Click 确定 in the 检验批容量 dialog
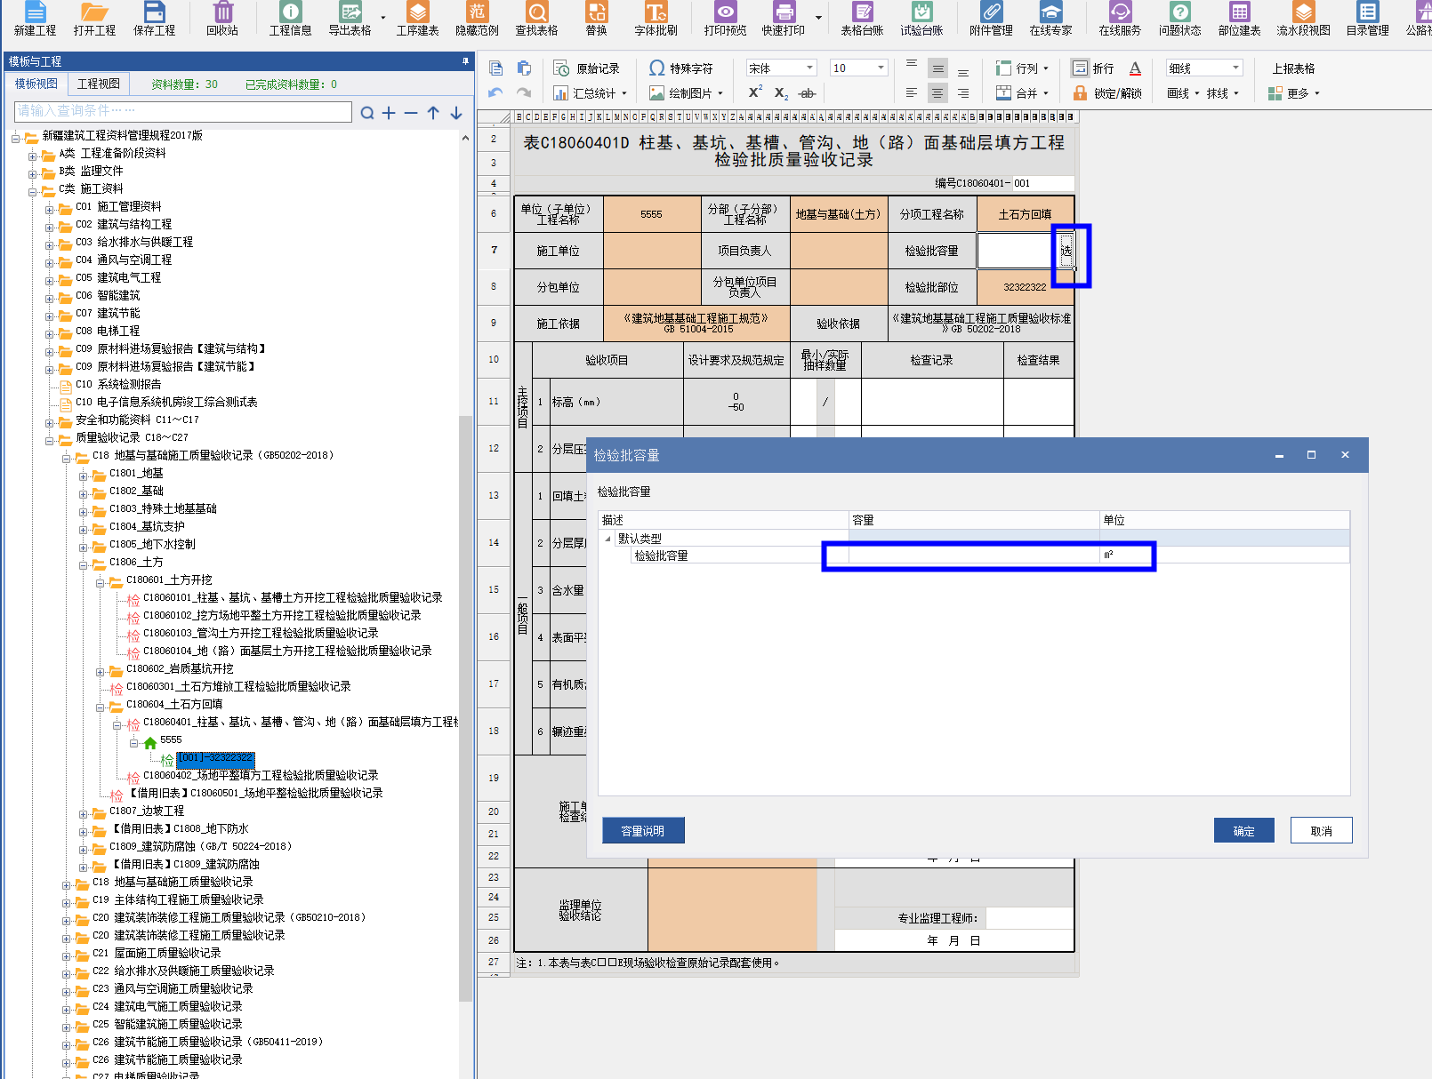This screenshot has height=1079, width=1432. tap(1243, 831)
